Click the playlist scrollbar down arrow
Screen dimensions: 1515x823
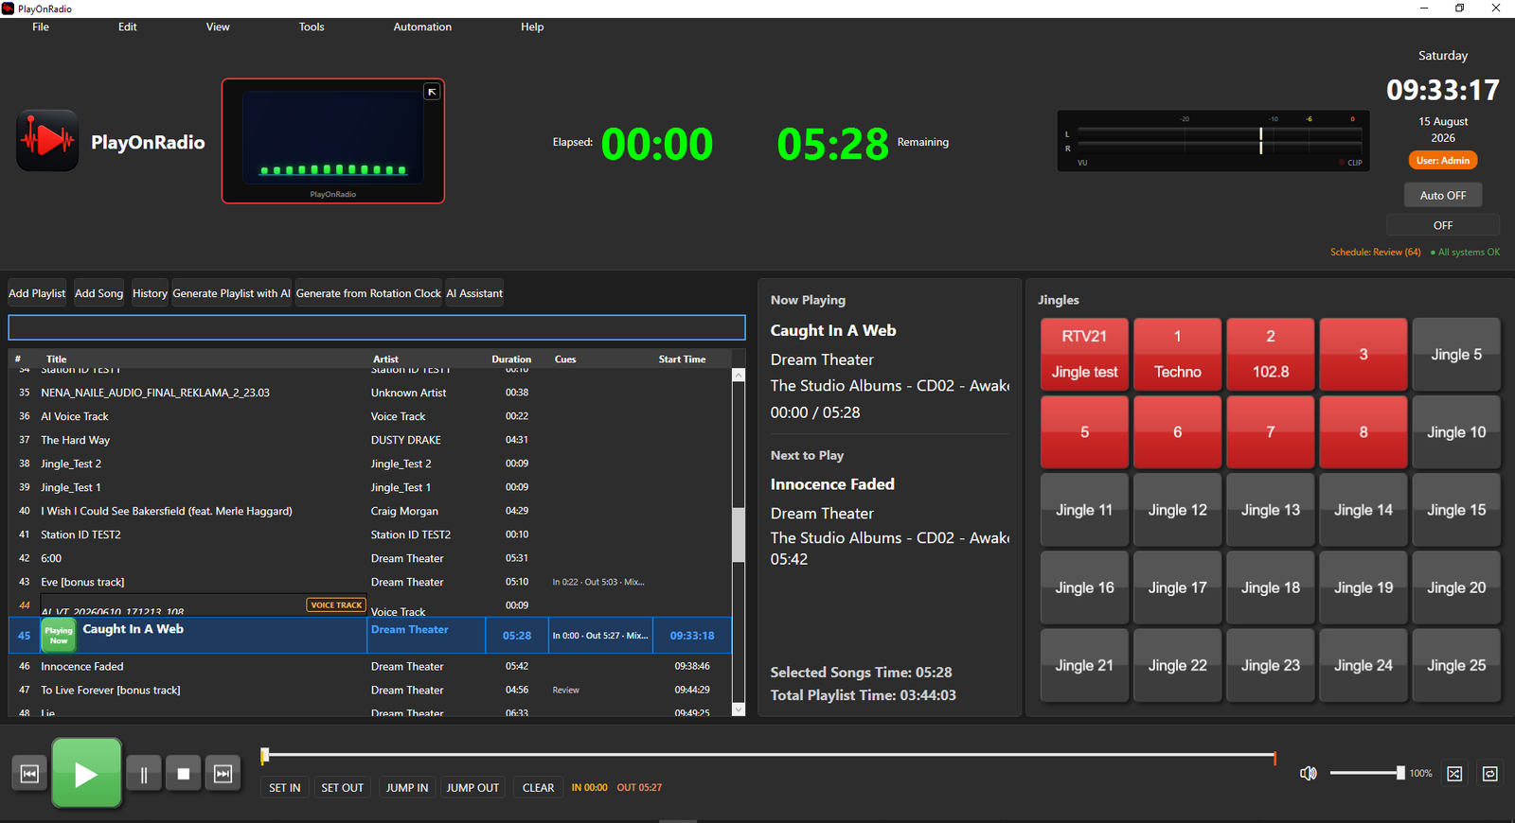[x=739, y=709]
